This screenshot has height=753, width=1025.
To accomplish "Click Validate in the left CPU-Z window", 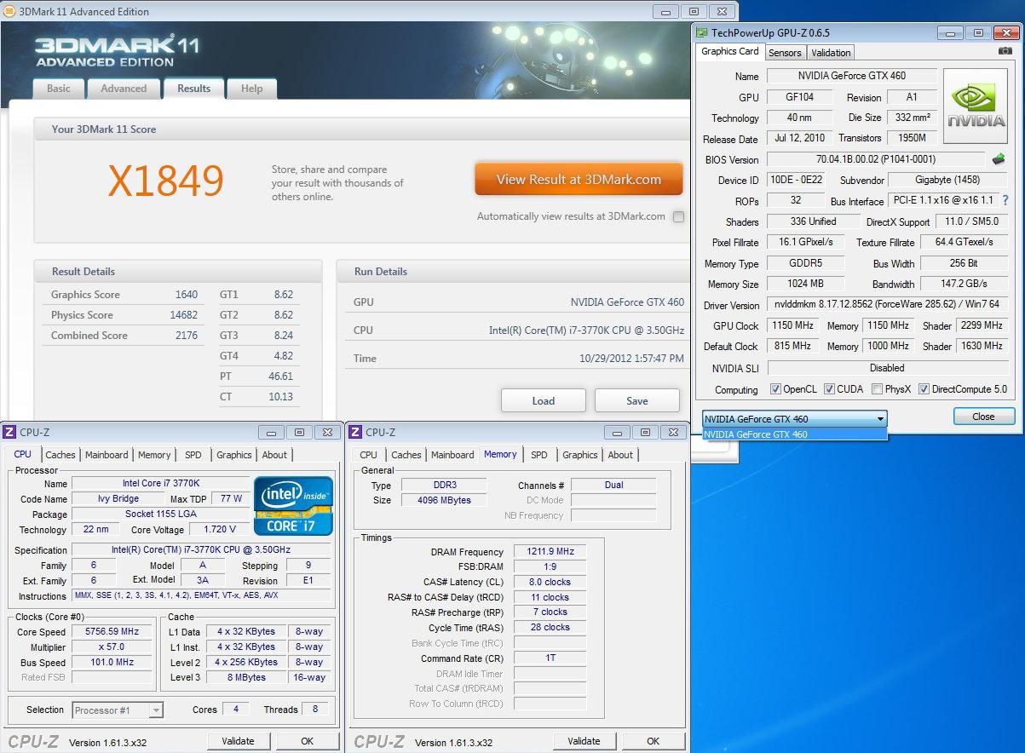I will (239, 741).
